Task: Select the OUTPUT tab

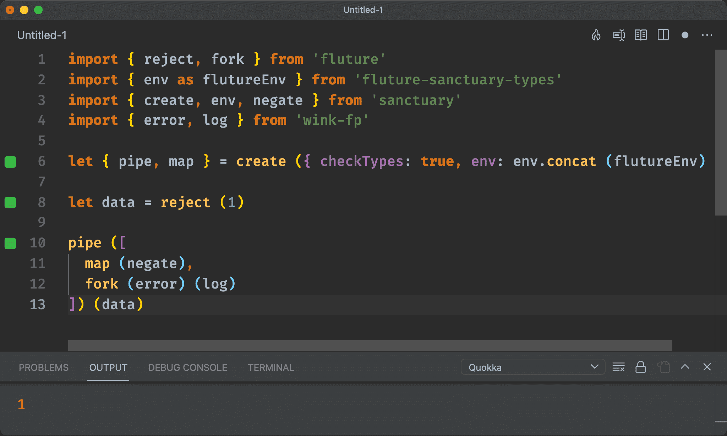Action: tap(108, 368)
